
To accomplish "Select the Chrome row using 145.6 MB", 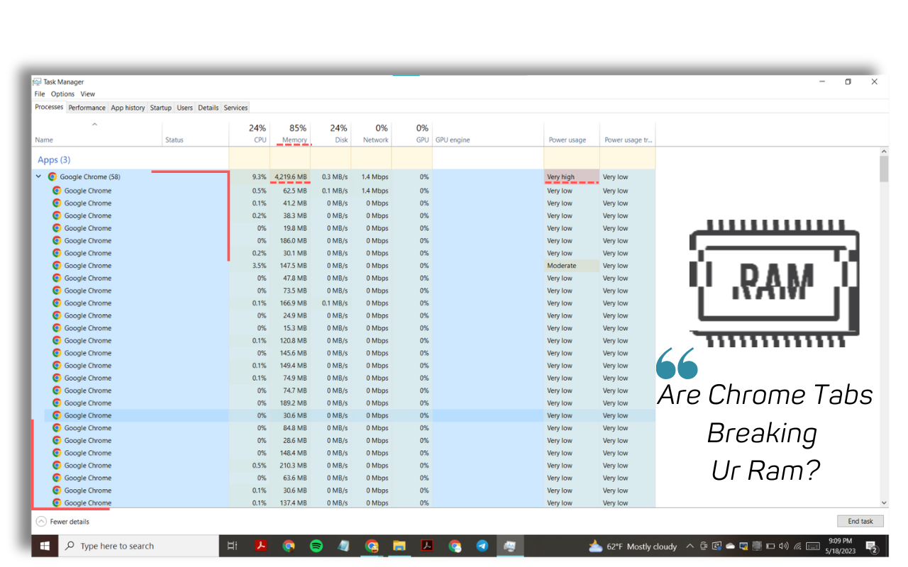I will point(343,353).
